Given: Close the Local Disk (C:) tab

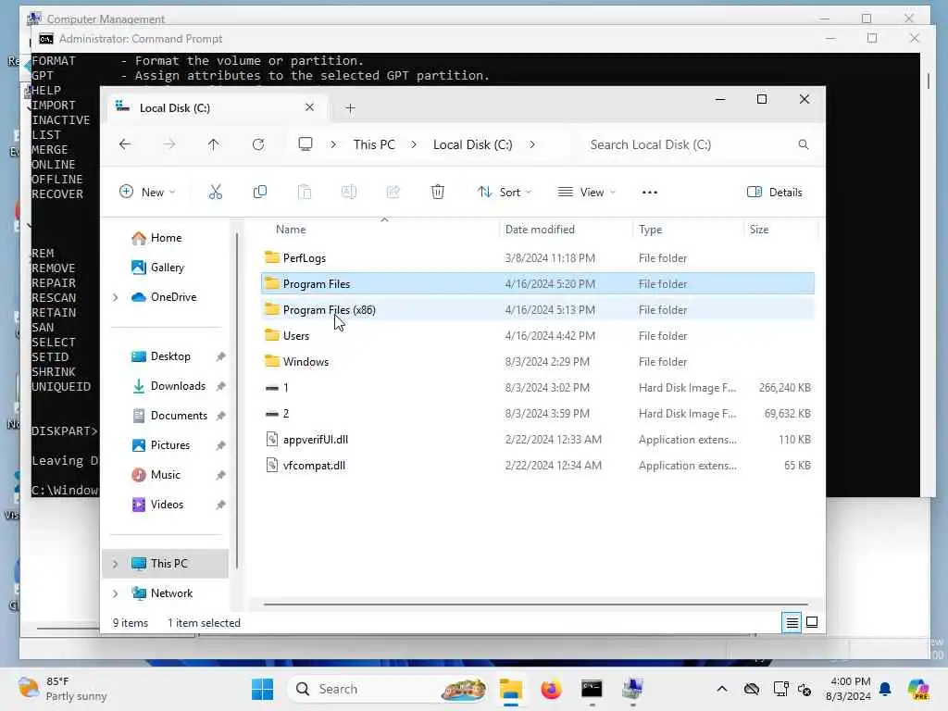Looking at the screenshot, I should point(309,107).
